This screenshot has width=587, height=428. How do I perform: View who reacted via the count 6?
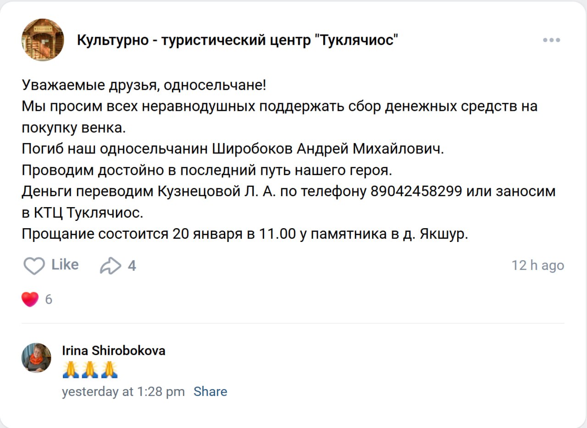pyautogui.click(x=49, y=299)
